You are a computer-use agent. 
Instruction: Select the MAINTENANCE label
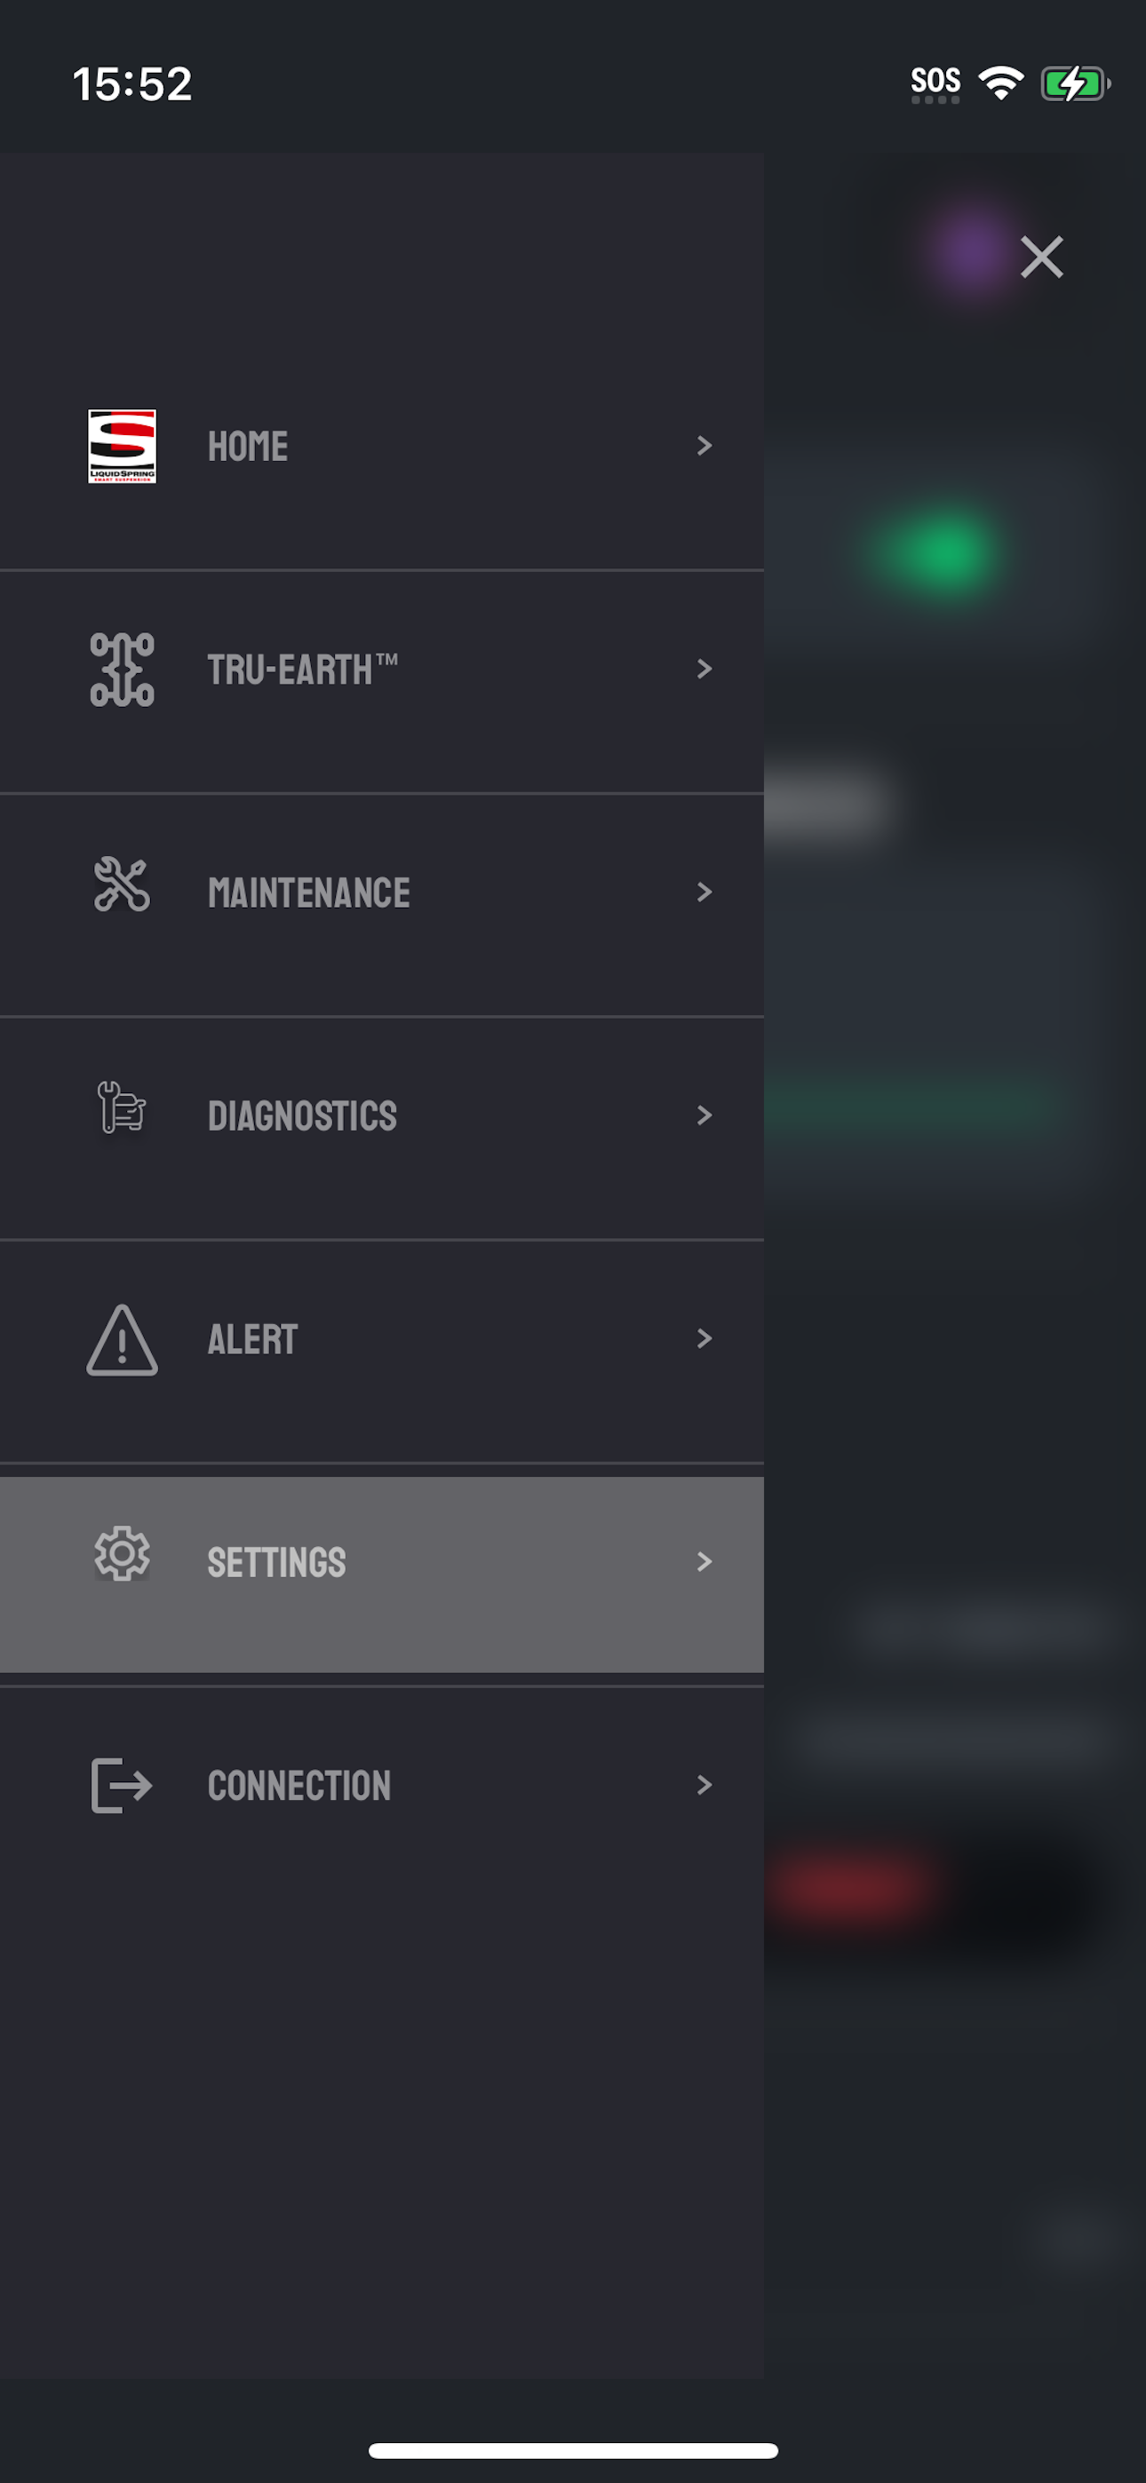tap(308, 892)
